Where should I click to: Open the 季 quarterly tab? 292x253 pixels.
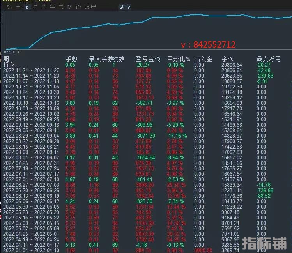click(x=44, y=7)
